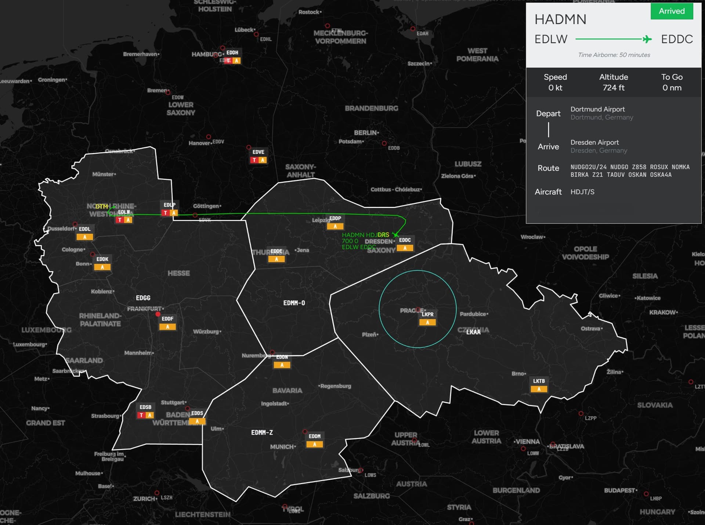The height and width of the screenshot is (525, 705).
Task: Click the EDSB tower T badge
Action: pos(141,415)
